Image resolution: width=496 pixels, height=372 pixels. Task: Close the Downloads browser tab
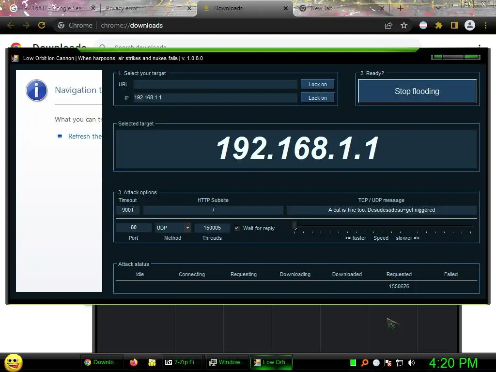[x=286, y=8]
